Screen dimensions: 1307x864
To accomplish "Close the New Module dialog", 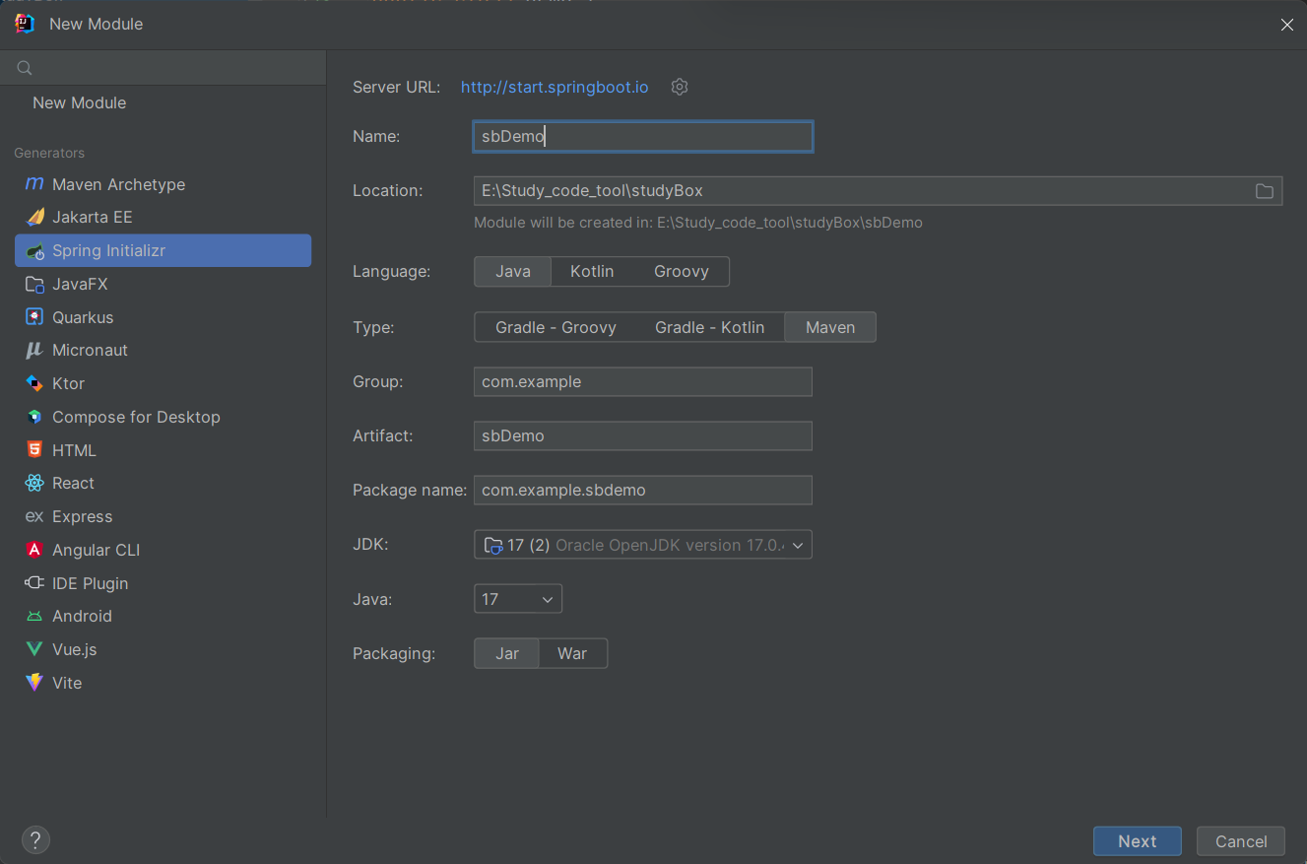I will [x=1286, y=25].
